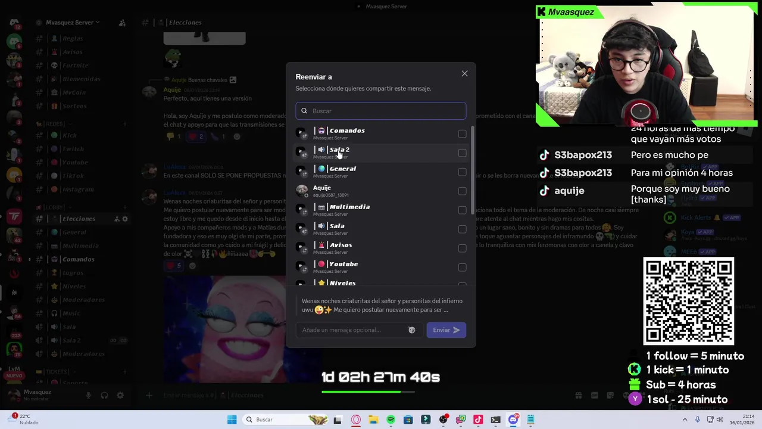
Task: Open weather widget showing 22°C Nublado
Action: click(24, 419)
